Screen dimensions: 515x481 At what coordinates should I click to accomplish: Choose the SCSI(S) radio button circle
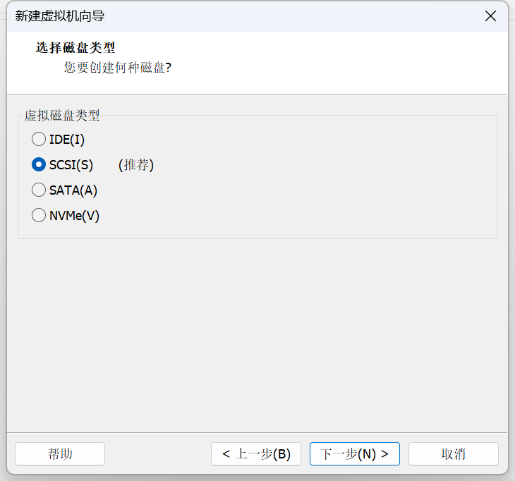pos(39,164)
